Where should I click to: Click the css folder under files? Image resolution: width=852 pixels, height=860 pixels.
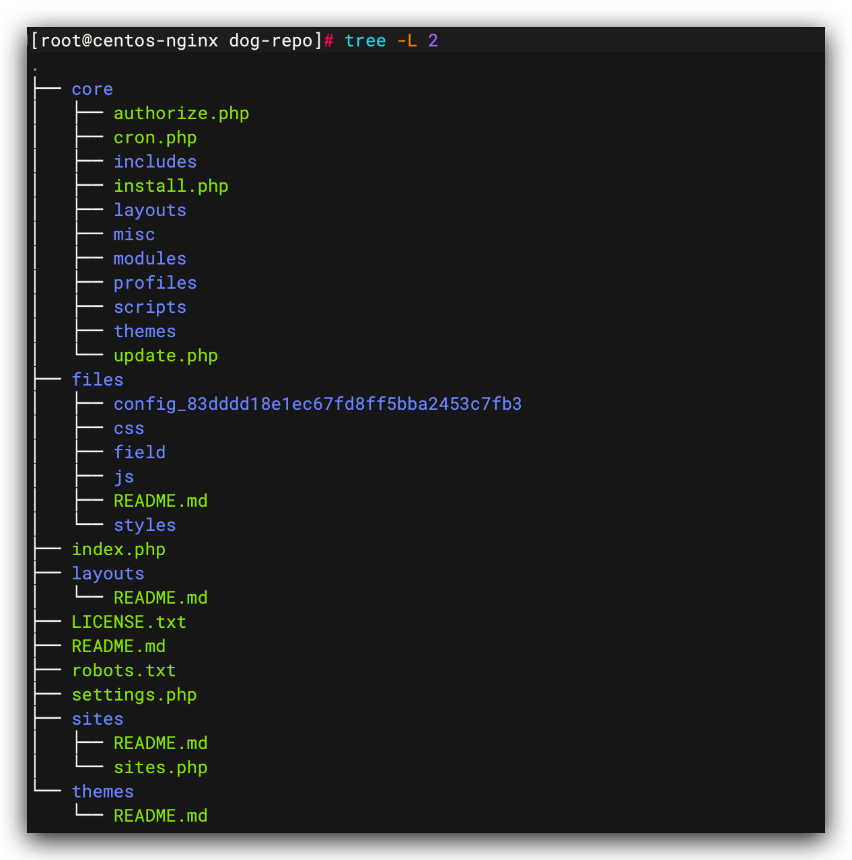pos(129,429)
